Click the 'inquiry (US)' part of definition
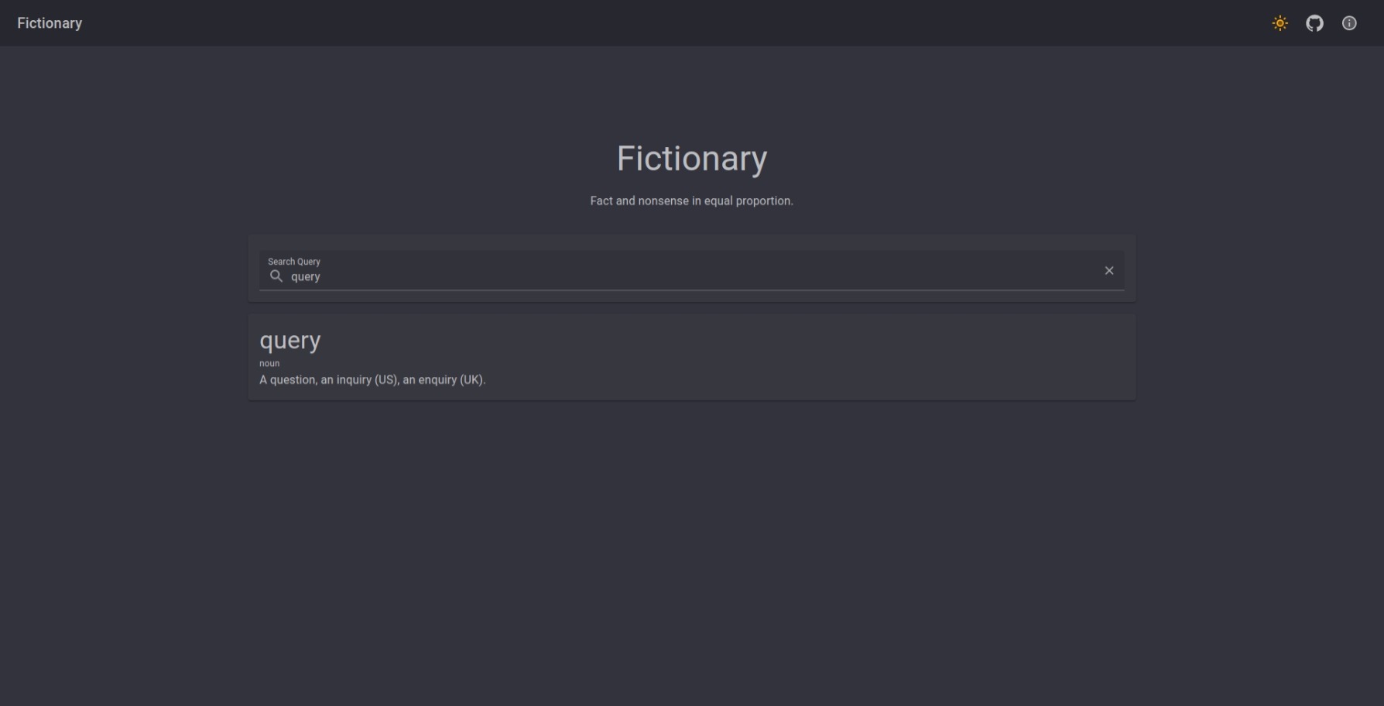Screen dimensions: 1384x706 click(x=367, y=379)
